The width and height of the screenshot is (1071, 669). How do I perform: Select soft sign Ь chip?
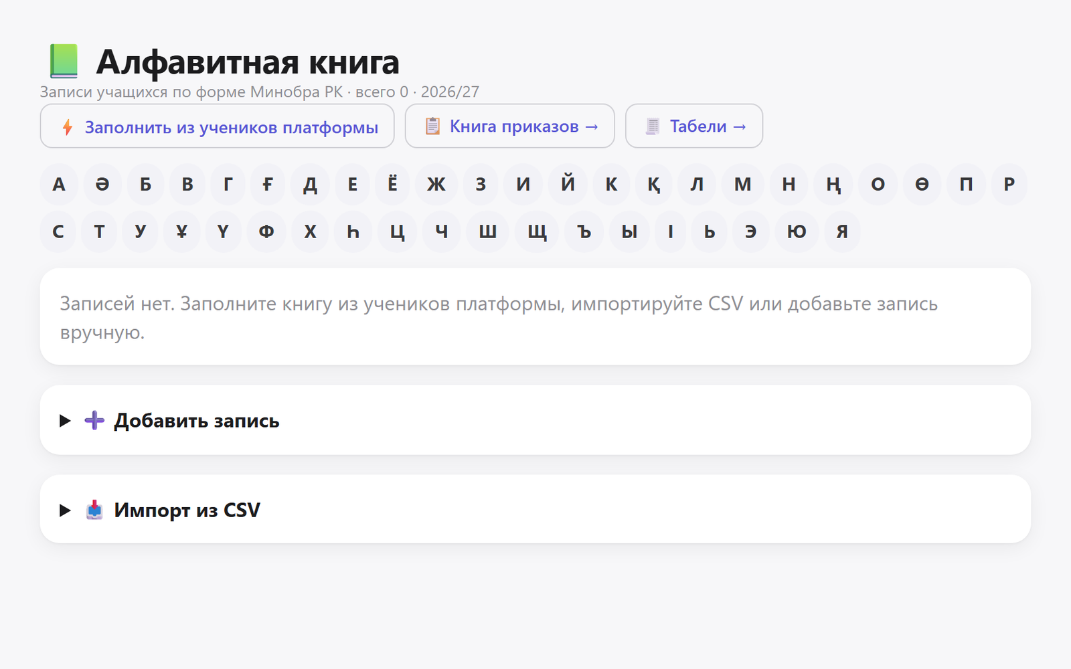[x=710, y=231]
